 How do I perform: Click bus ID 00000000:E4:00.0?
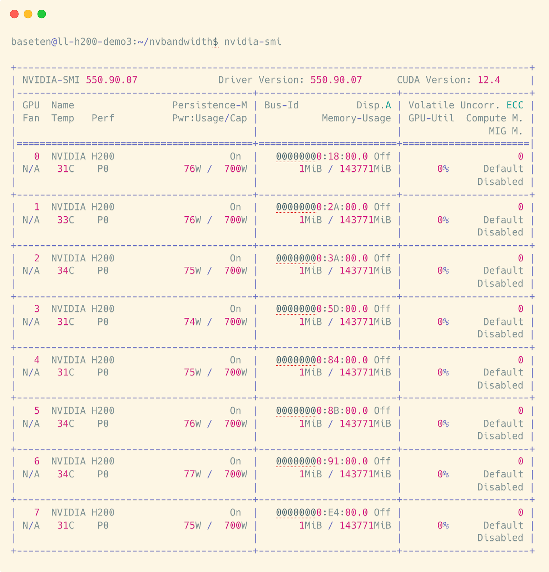(x=322, y=513)
